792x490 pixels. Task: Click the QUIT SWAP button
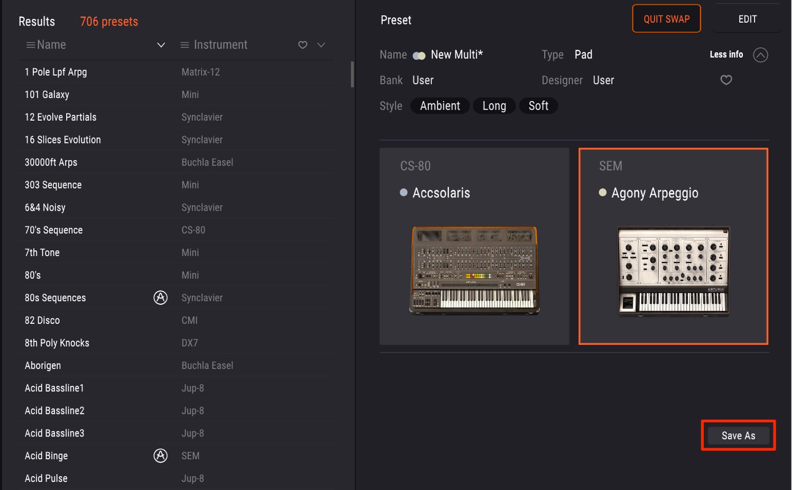click(x=667, y=19)
